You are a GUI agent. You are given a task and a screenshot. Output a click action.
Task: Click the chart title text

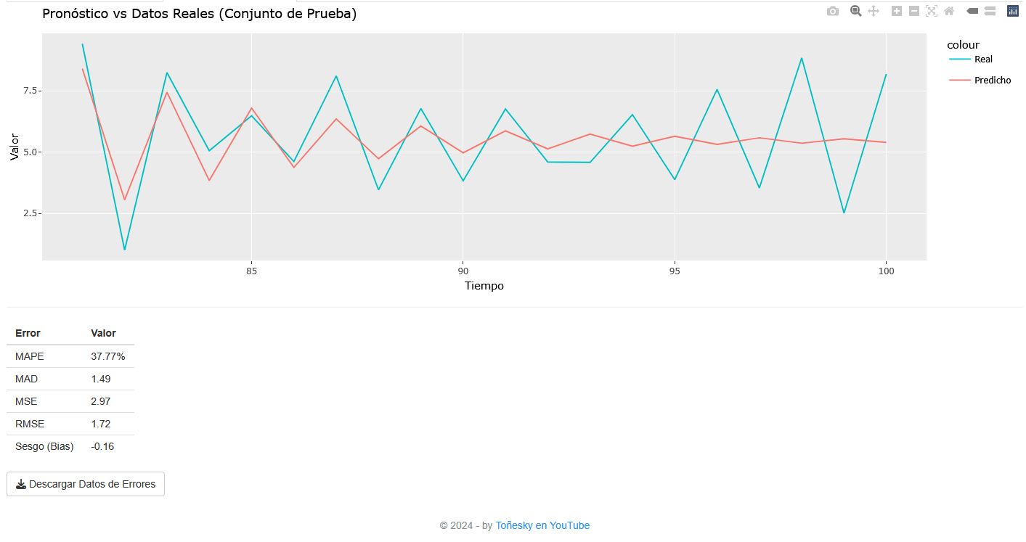199,14
